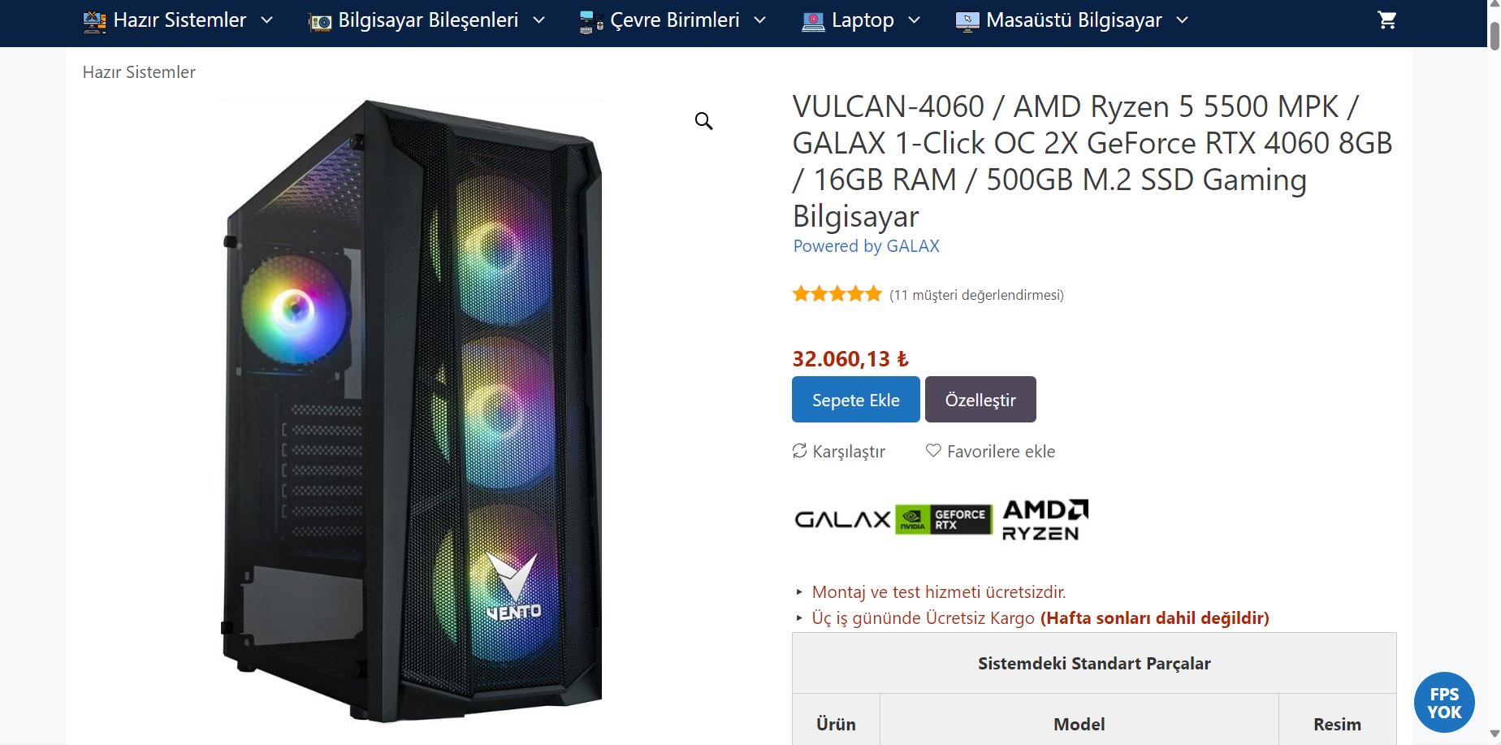Click the heart icon for Favorilere ekle

pos(933,450)
